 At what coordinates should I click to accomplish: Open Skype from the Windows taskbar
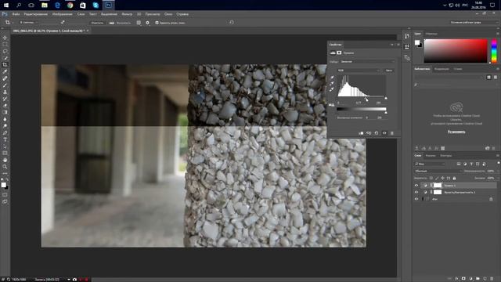tap(96, 5)
